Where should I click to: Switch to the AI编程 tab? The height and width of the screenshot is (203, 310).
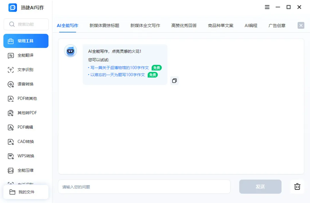point(251,25)
